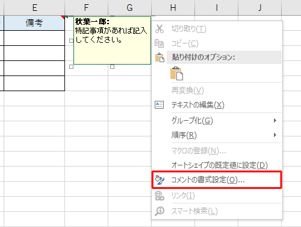
Task: Click the copy icon beside コピー
Action: click(x=160, y=43)
